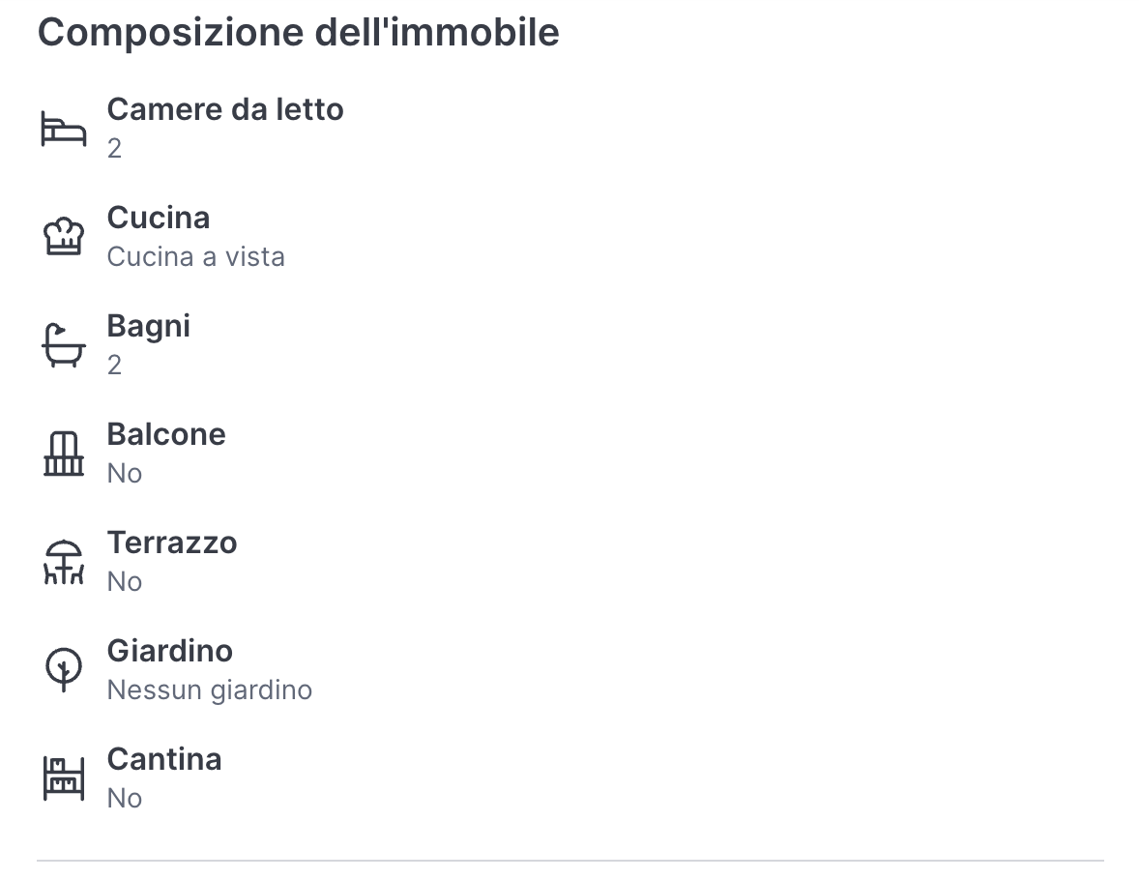Click the Cantina shelf icon
Screen dimensions: 1139x880
64,778
